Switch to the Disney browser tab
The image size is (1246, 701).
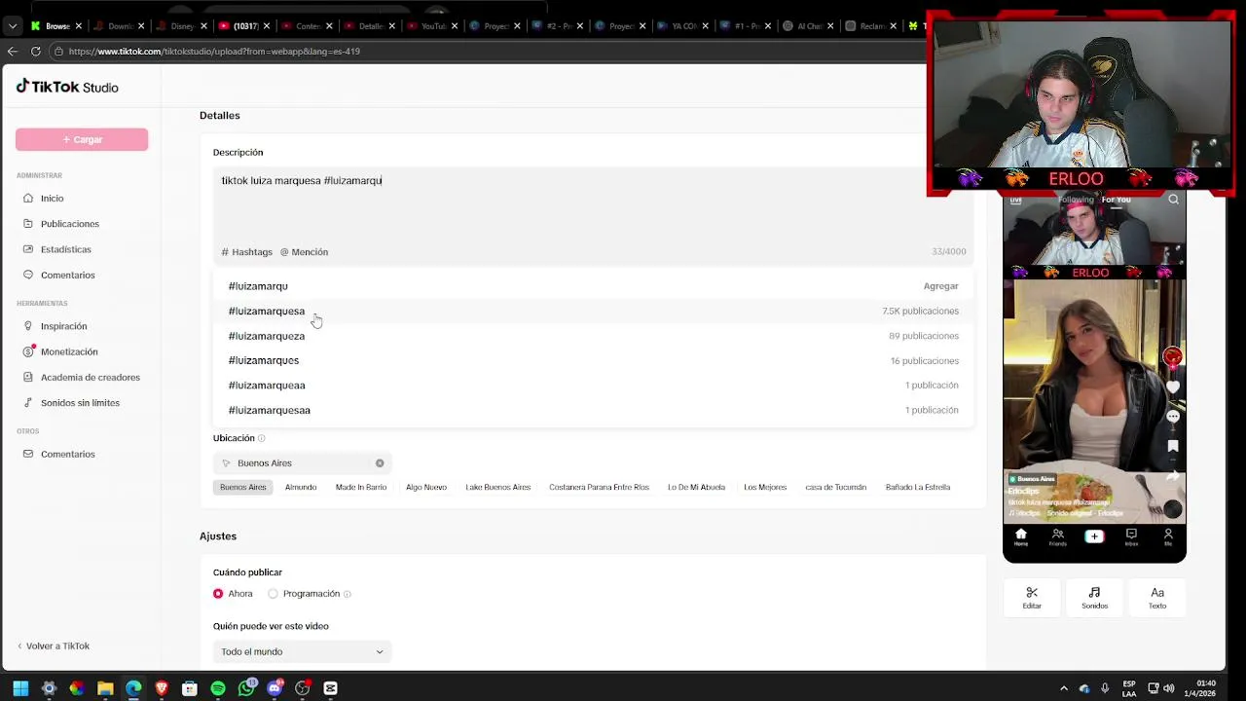coord(181,26)
